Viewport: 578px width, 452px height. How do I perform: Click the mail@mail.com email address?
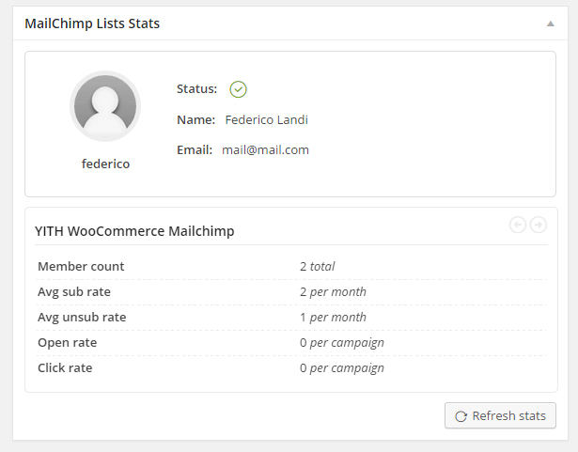click(x=265, y=150)
